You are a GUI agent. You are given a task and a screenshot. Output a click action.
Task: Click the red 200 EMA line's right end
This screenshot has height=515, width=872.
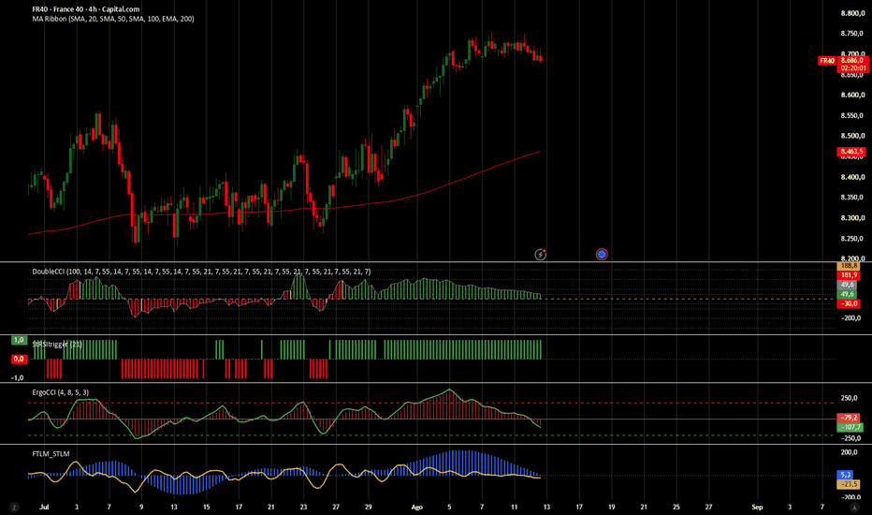[539, 152]
